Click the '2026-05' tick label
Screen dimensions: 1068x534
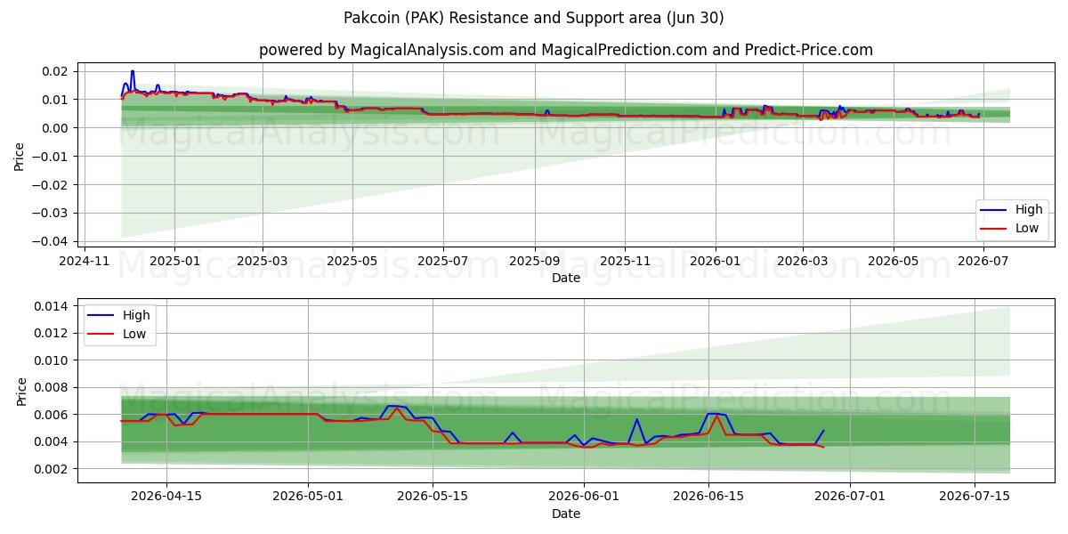tap(893, 261)
